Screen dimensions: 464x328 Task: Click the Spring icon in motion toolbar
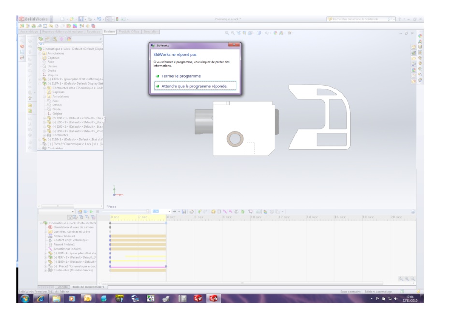click(219, 212)
